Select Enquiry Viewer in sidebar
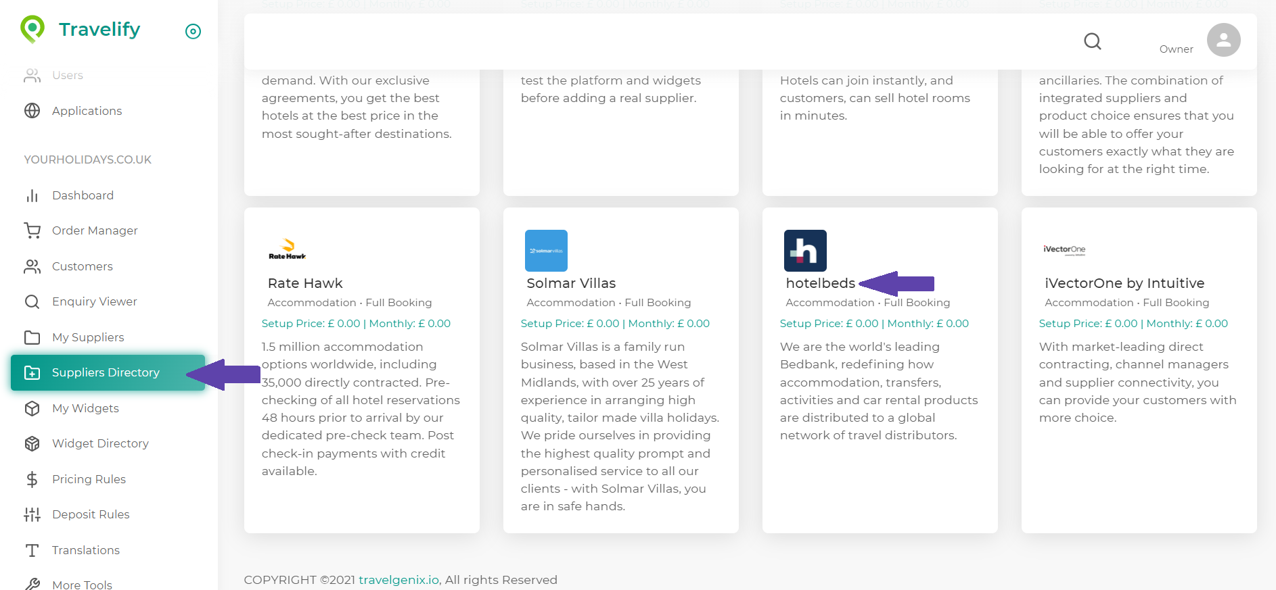Image resolution: width=1276 pixels, height=590 pixels. [x=95, y=301]
